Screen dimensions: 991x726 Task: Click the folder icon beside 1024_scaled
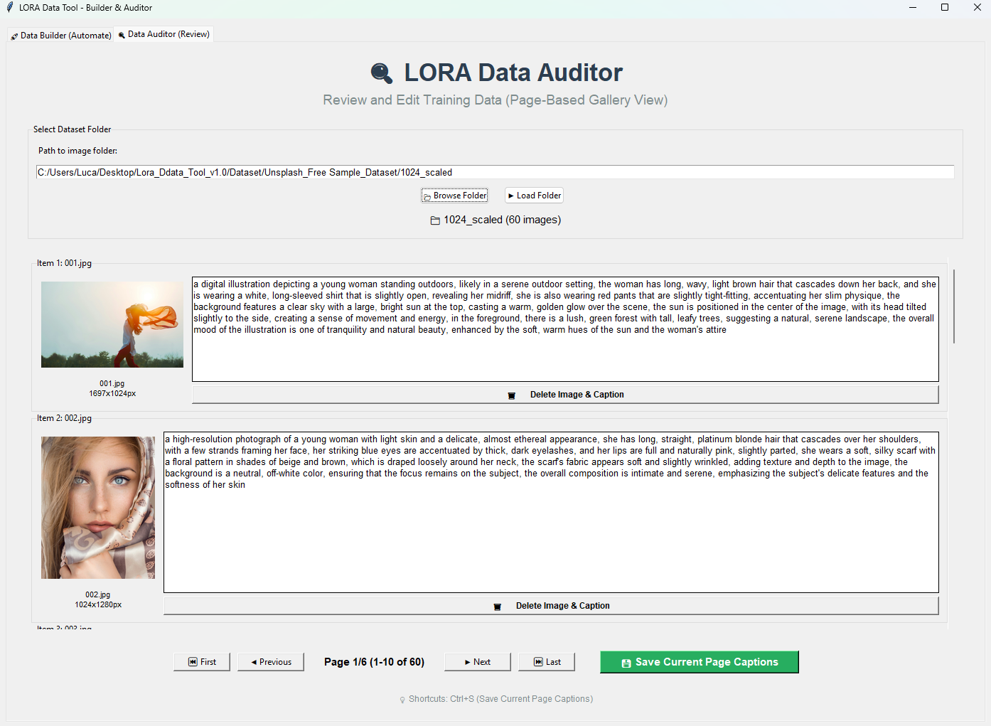[435, 220]
